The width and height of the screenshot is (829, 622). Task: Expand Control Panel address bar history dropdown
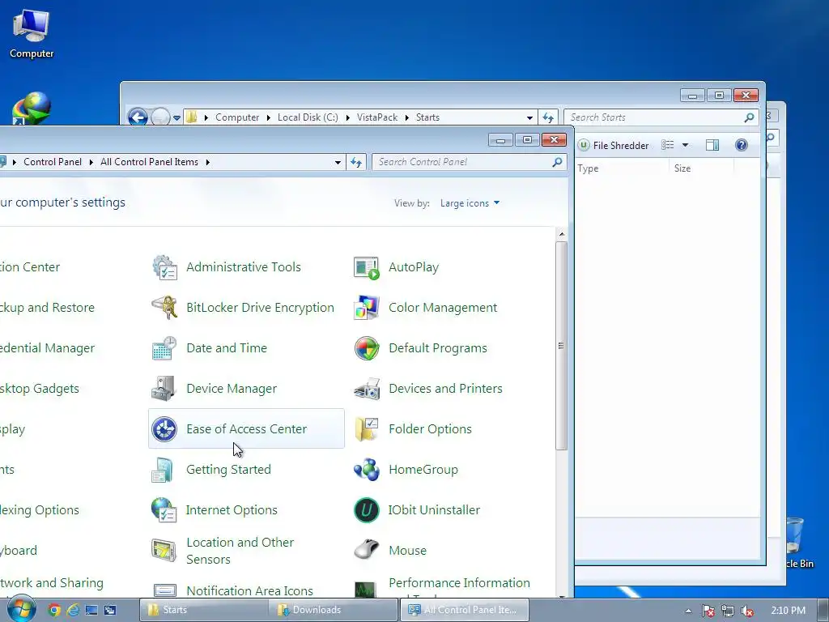coord(338,162)
